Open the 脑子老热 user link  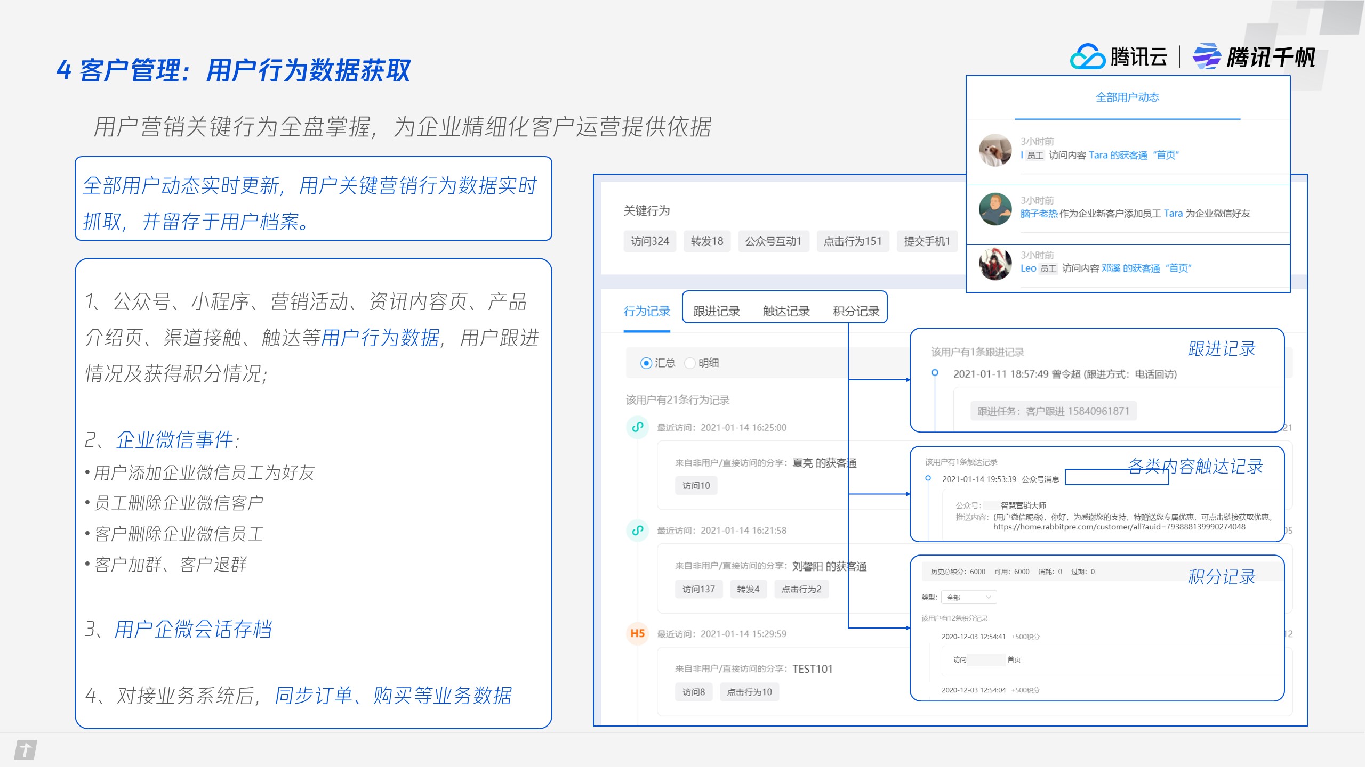point(1039,213)
